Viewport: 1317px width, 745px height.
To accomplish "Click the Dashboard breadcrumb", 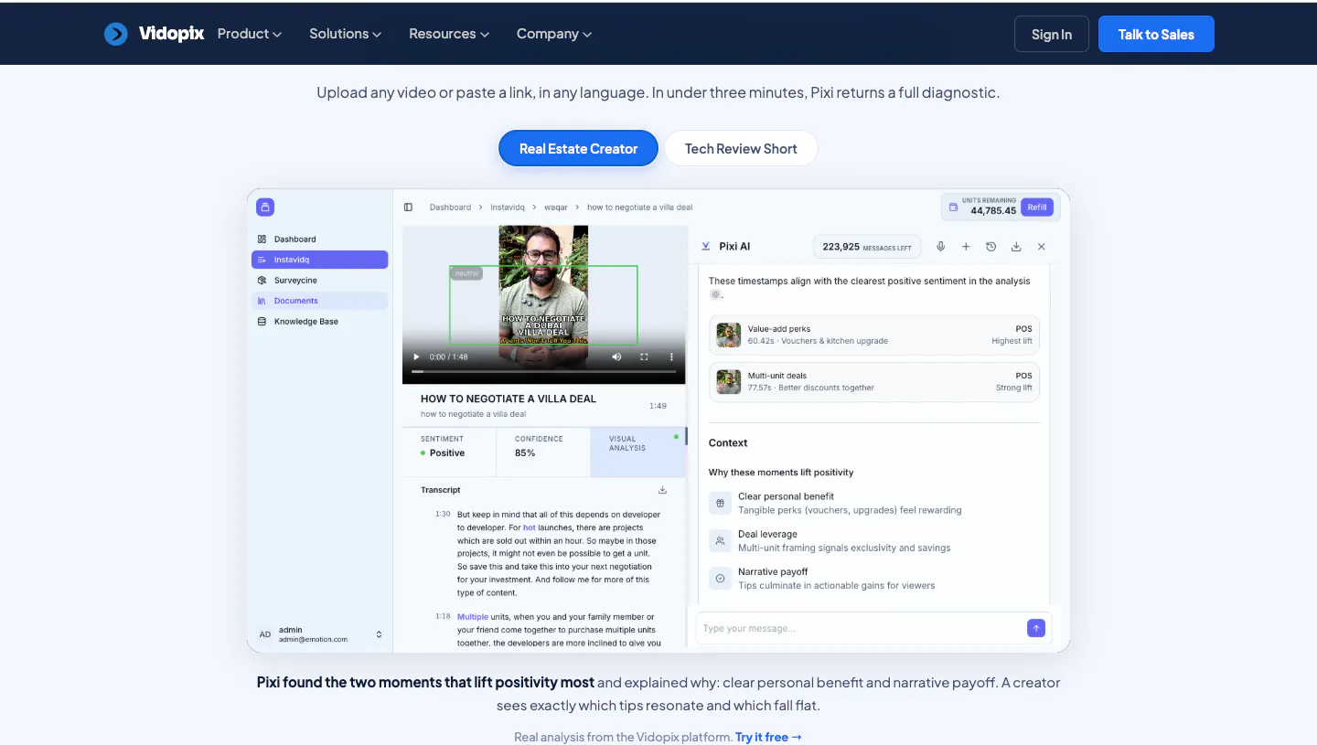I will (450, 208).
